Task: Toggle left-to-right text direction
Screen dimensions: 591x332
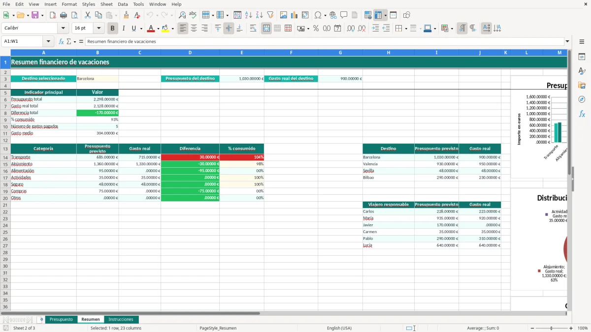Action: (x=462, y=29)
